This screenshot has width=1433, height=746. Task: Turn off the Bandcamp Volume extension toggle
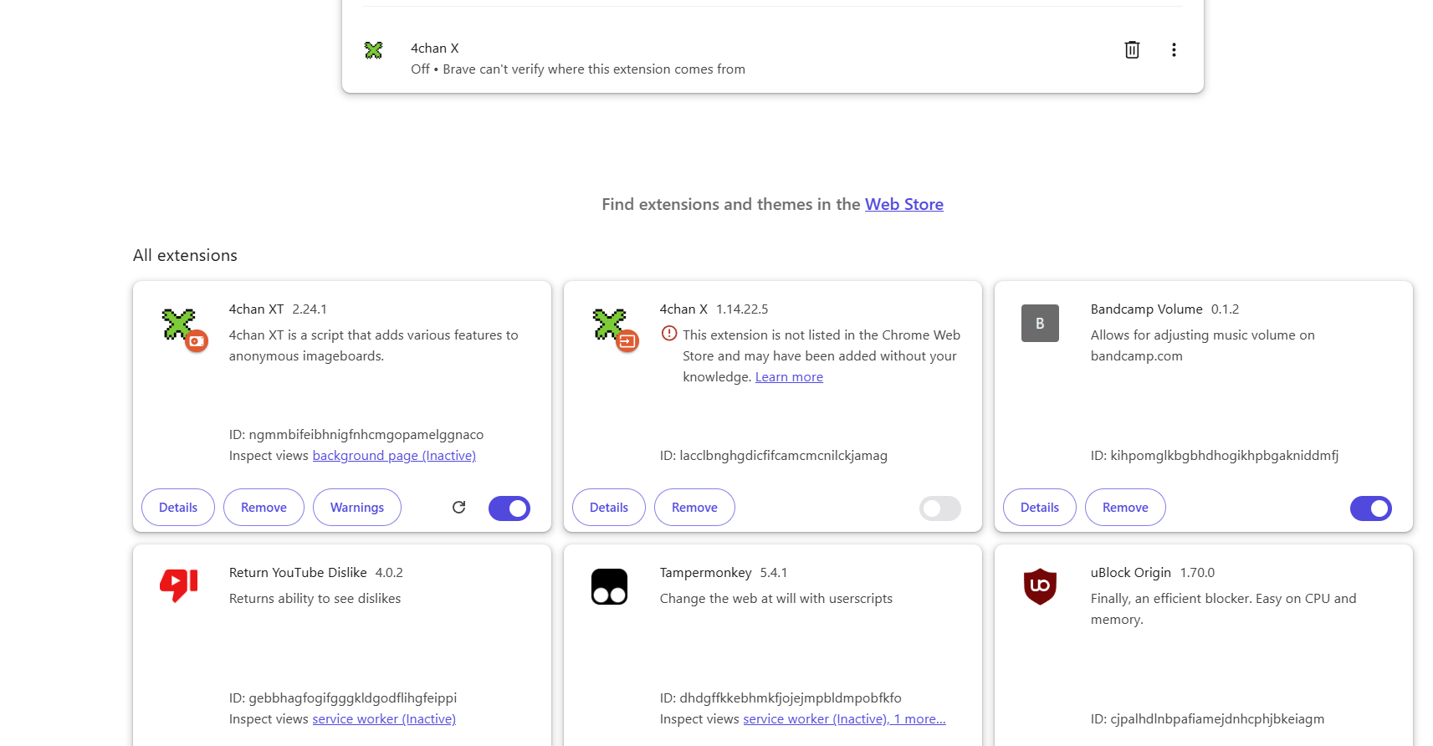pyautogui.click(x=1371, y=508)
